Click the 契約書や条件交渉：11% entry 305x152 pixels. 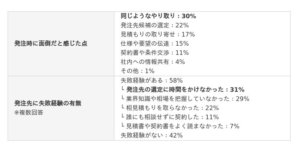pos(155,53)
